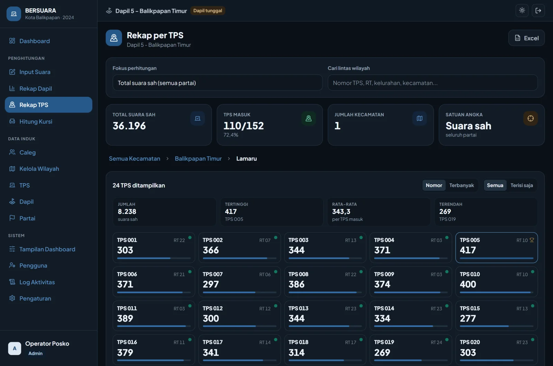This screenshot has height=366, width=553.
Task: Show Terisi saja TPS only
Action: 522,185
